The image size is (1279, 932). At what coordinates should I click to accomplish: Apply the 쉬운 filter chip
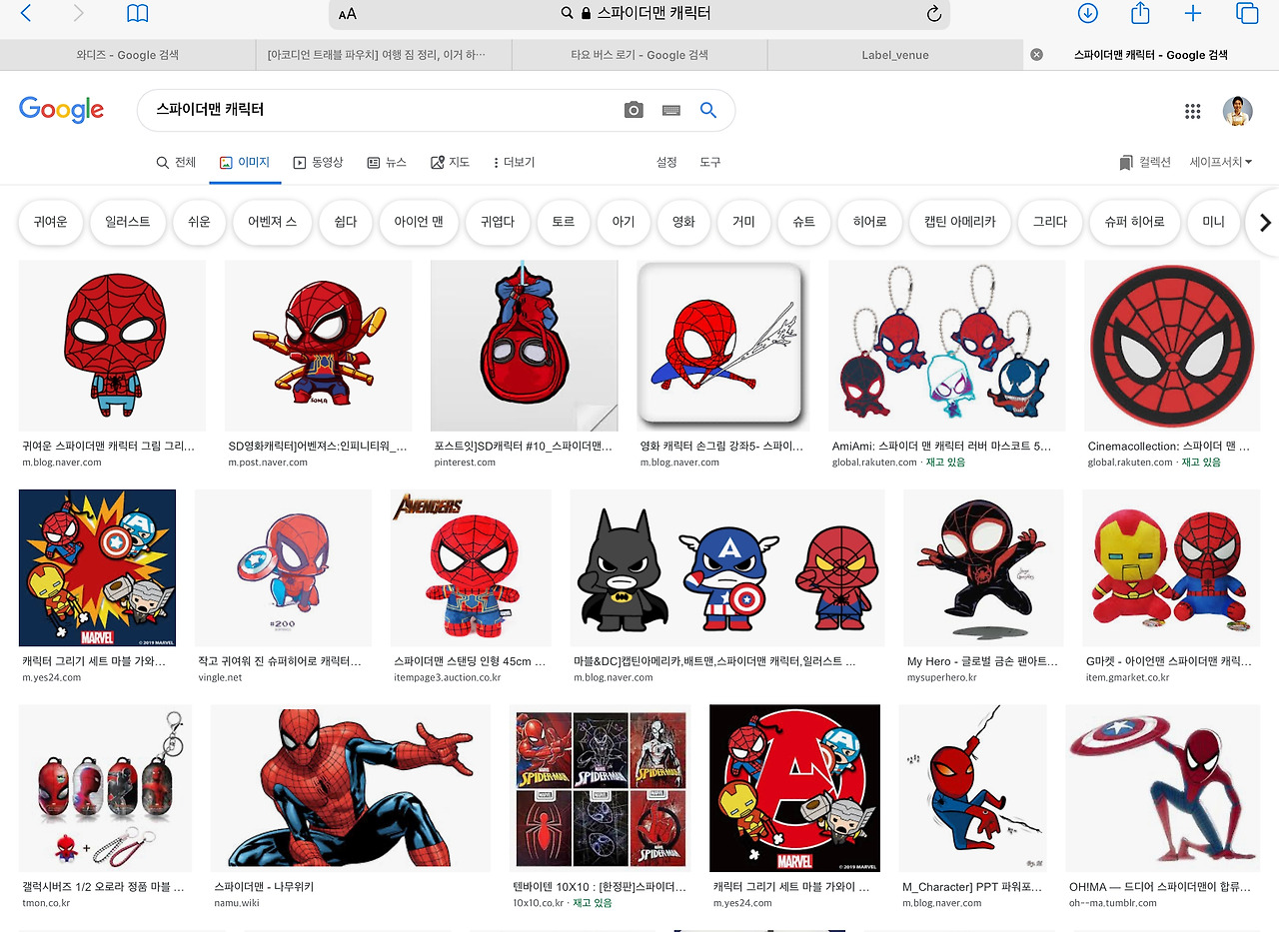click(199, 222)
